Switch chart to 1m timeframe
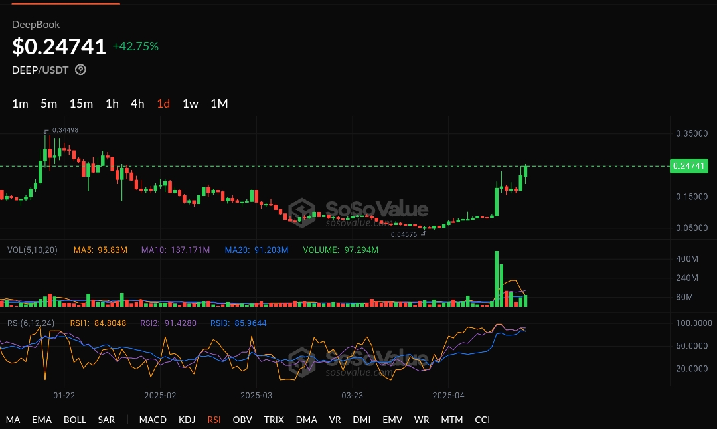Image resolution: width=717 pixels, height=429 pixels. click(x=20, y=104)
